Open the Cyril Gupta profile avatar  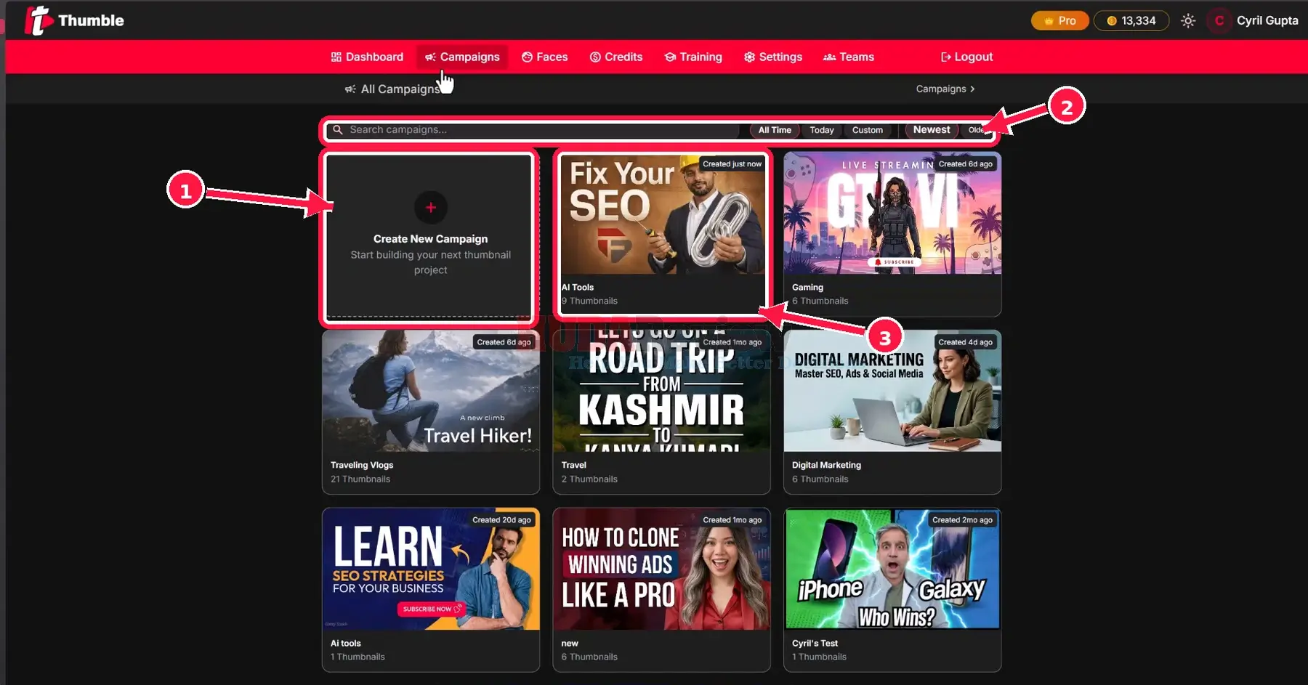pos(1219,20)
